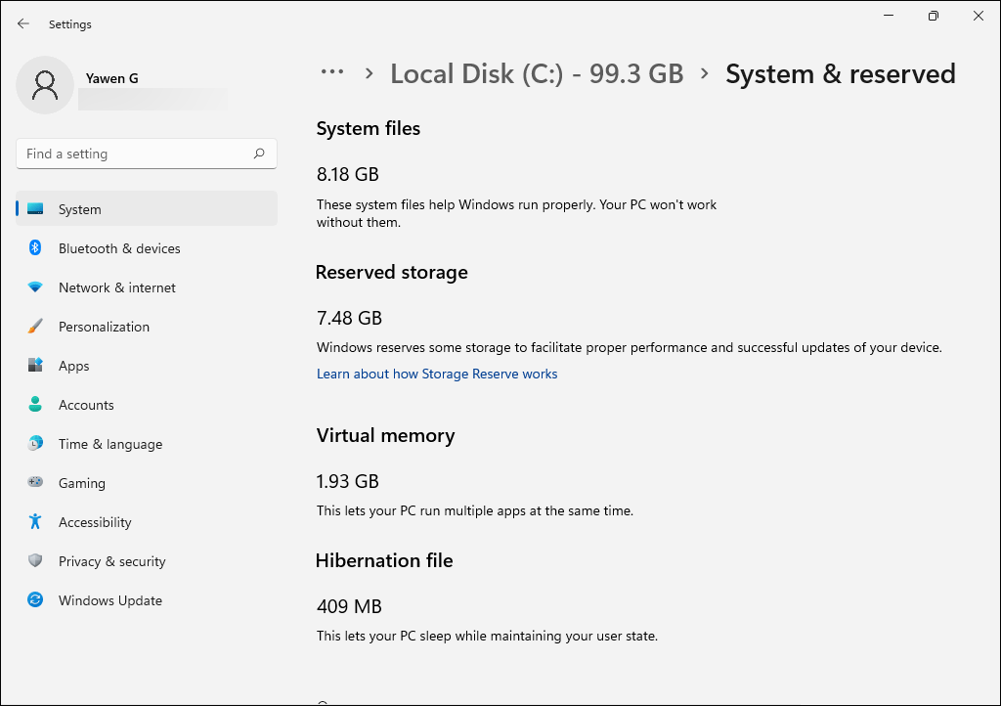Open Network & internet settings
The image size is (1001, 706).
(147, 287)
